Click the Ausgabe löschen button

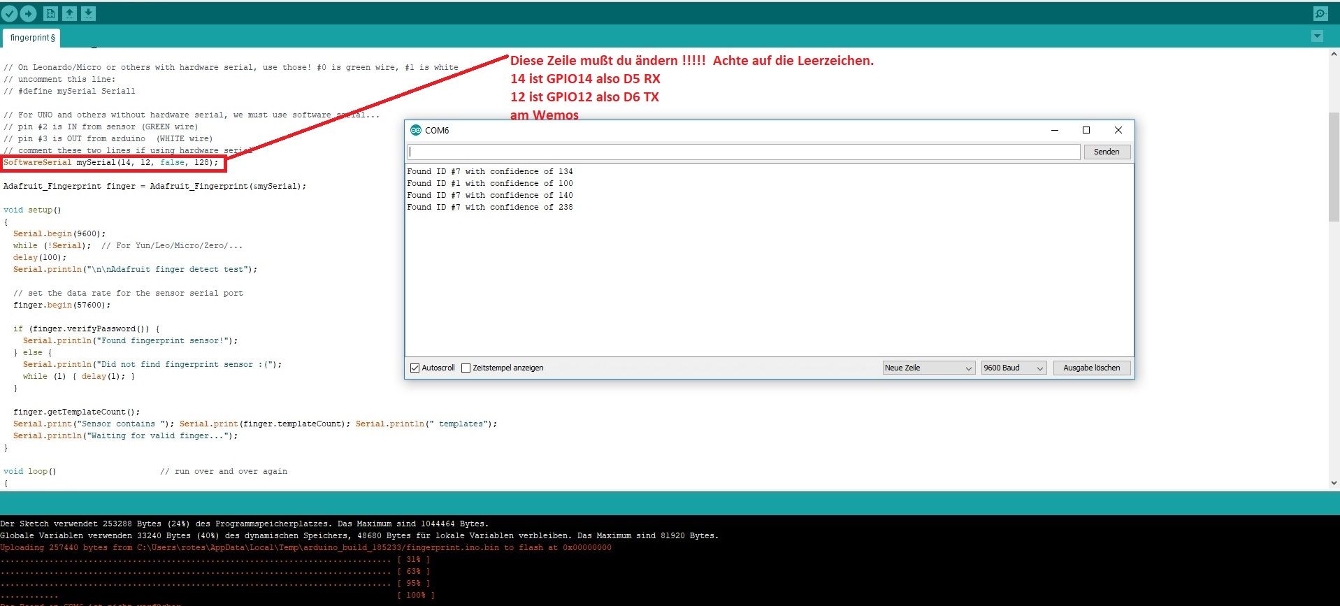coord(1092,368)
